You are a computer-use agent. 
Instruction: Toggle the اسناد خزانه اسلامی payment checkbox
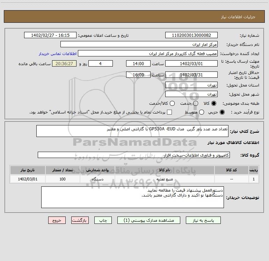169,112
